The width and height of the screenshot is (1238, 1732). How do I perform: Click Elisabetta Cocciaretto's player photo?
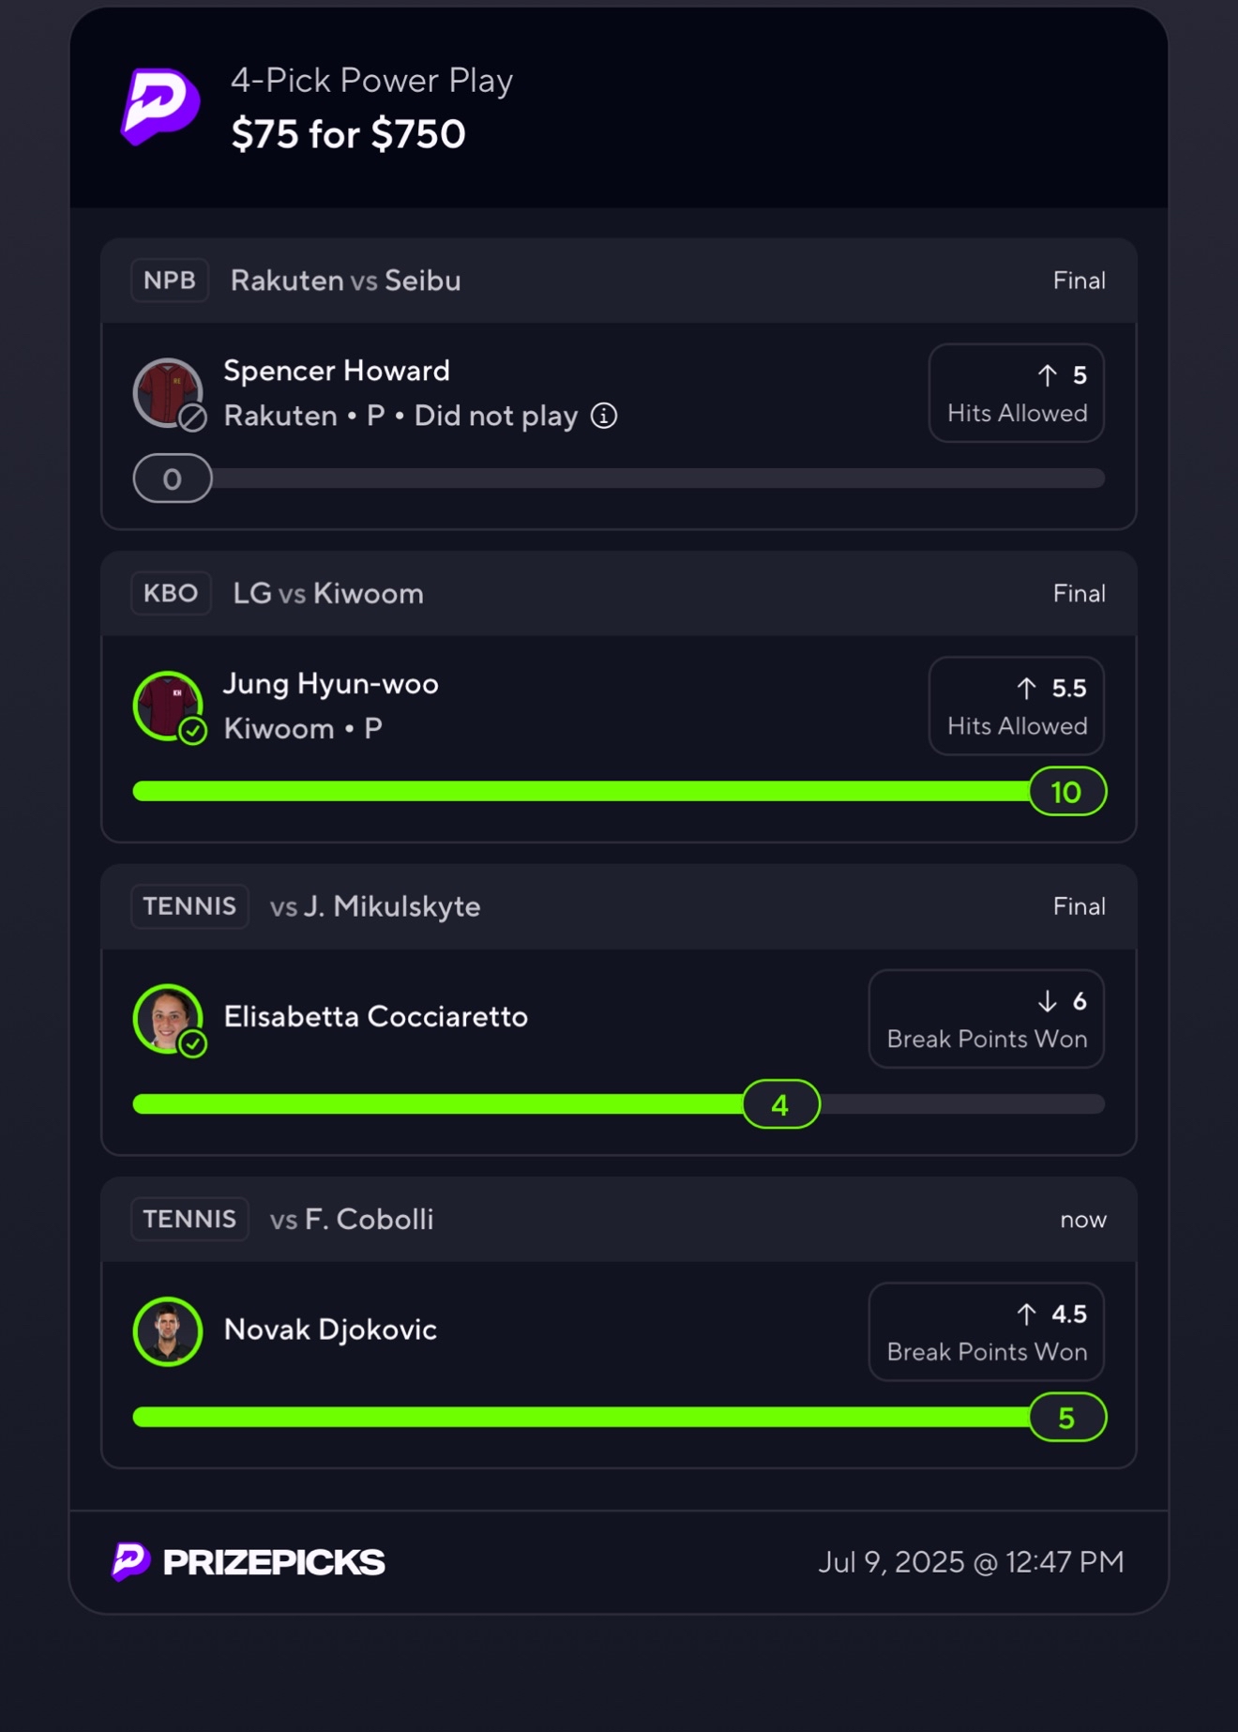pyautogui.click(x=168, y=1019)
